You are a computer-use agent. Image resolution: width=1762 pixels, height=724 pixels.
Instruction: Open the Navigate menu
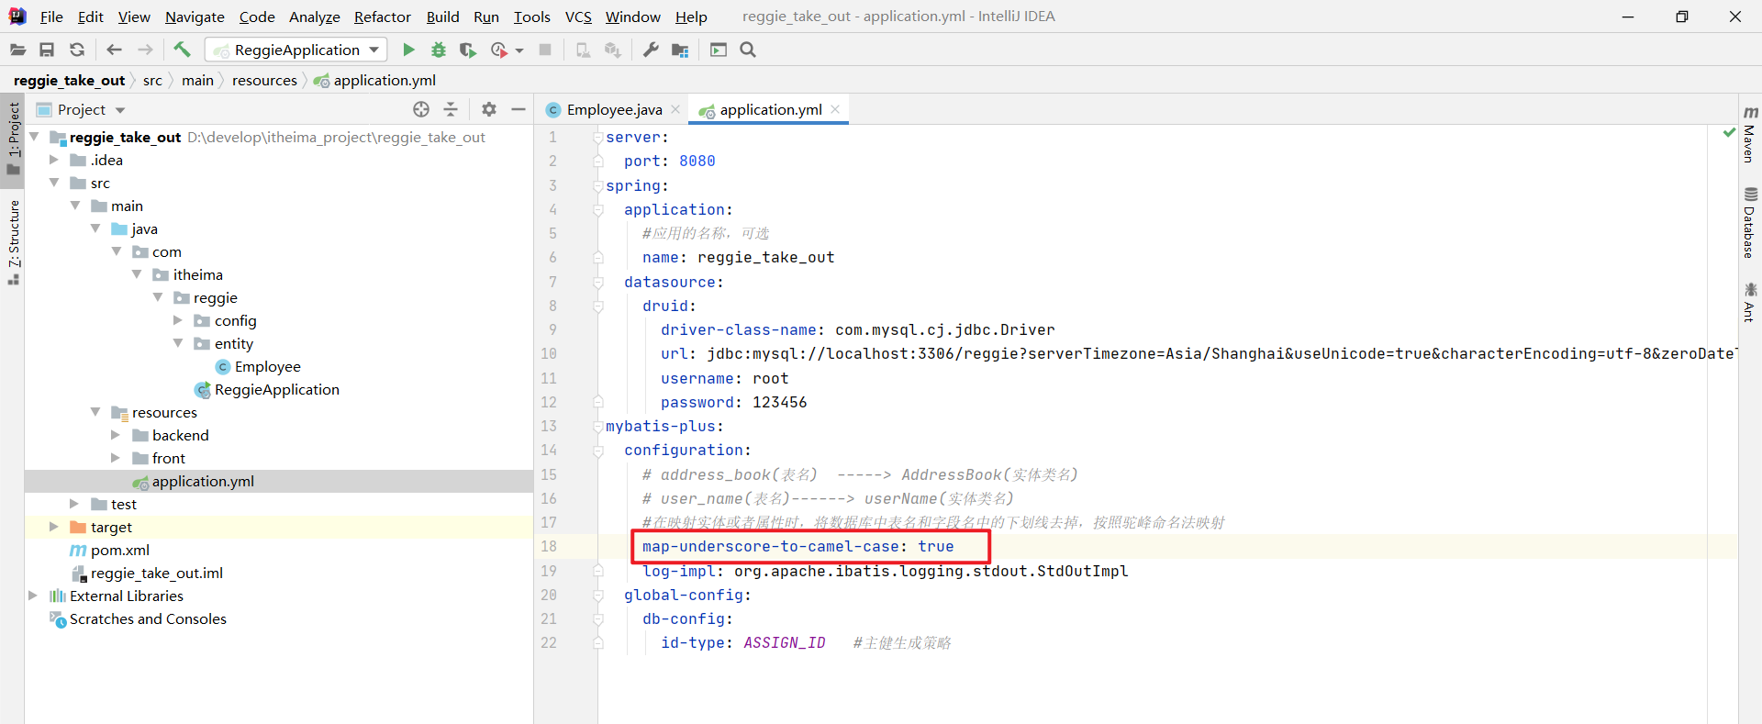[195, 17]
